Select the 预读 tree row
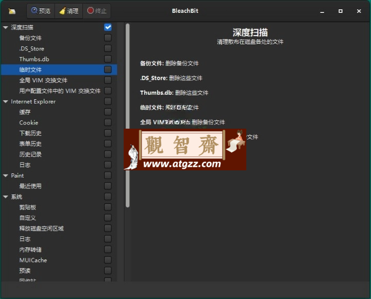The width and height of the screenshot is (371, 299). pos(59,271)
